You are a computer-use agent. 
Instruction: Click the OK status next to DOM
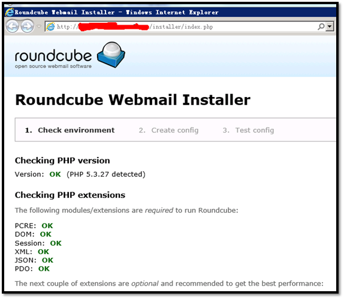46,234
